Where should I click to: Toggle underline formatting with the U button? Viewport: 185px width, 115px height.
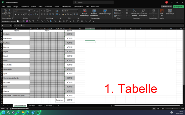(21, 14)
